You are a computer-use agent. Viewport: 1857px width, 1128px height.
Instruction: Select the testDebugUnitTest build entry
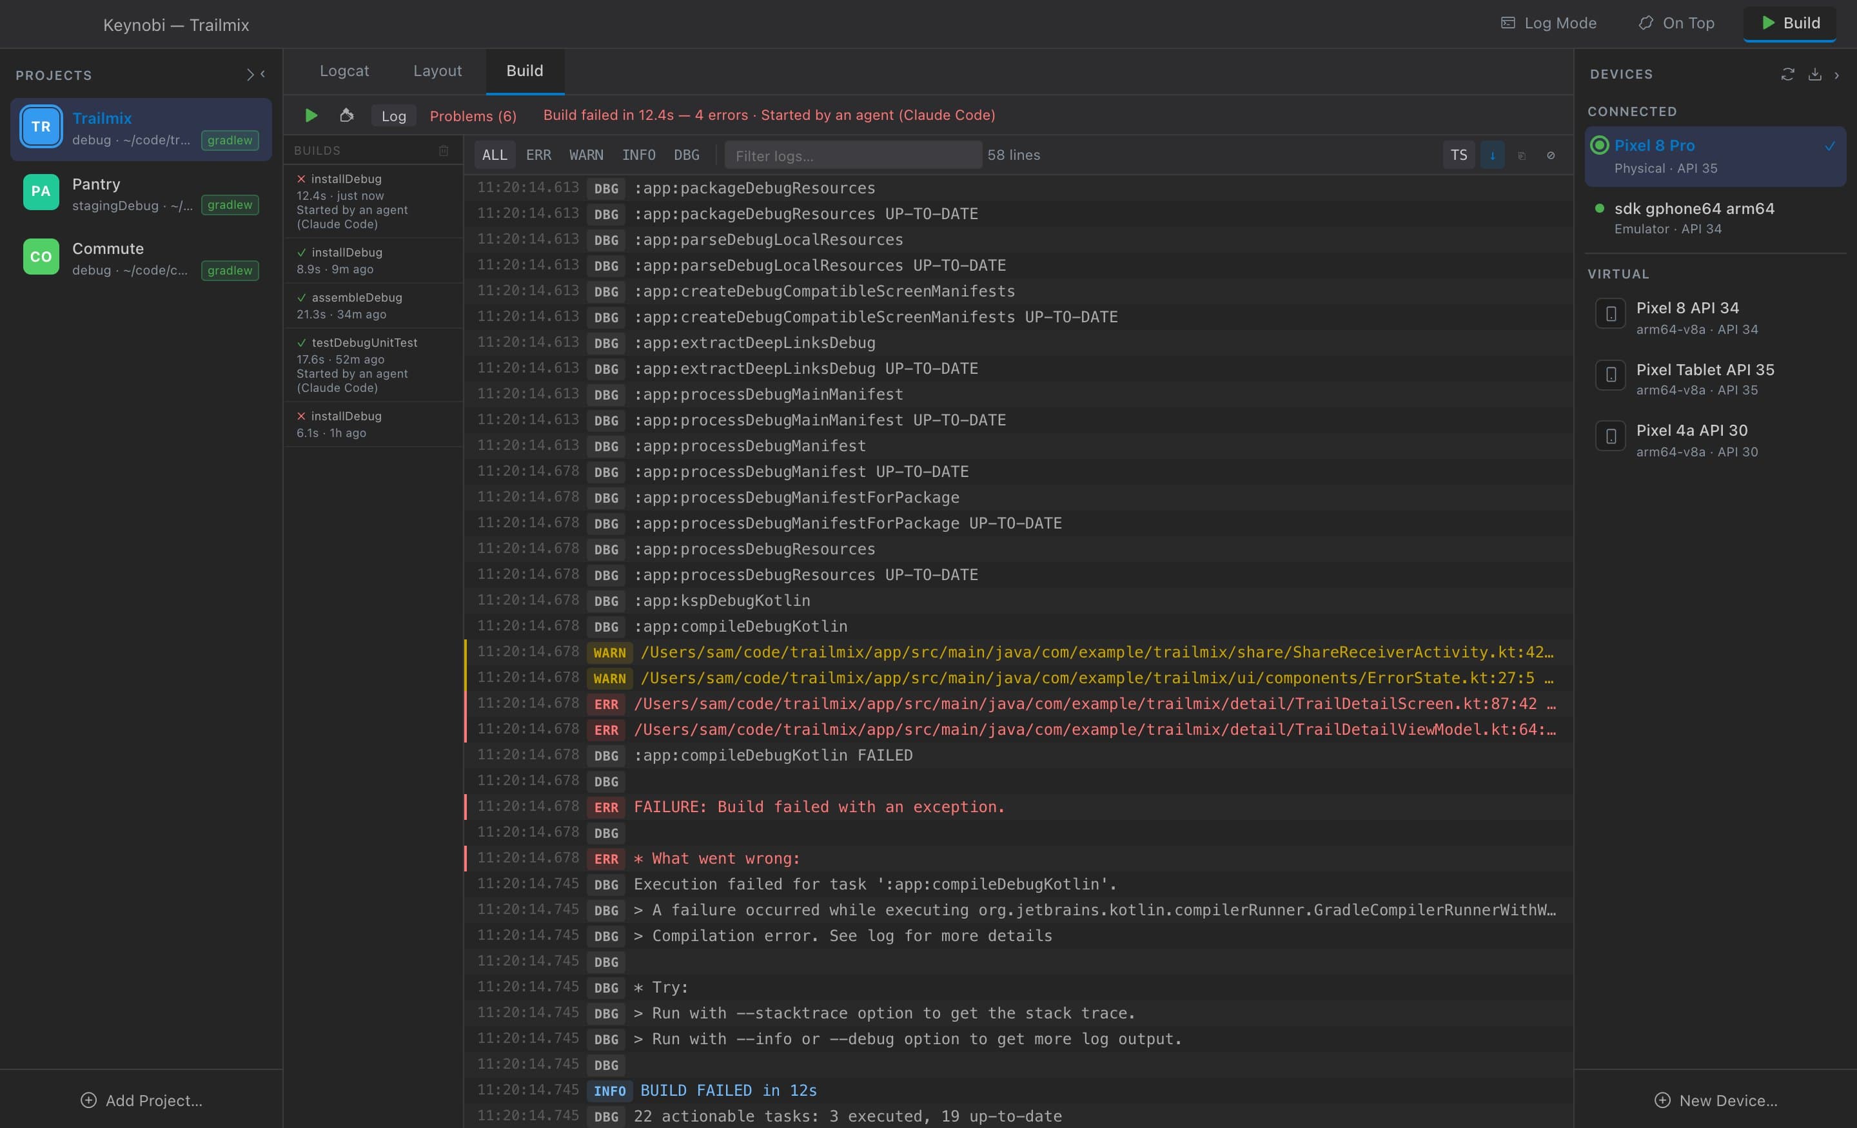coord(373,365)
